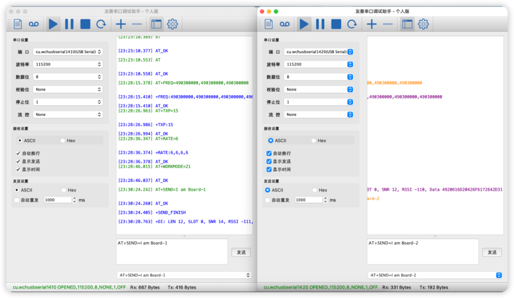Expand the cu.wchusbserial1420 port dropdown
Screen dimensions: 514x298
coord(318,51)
